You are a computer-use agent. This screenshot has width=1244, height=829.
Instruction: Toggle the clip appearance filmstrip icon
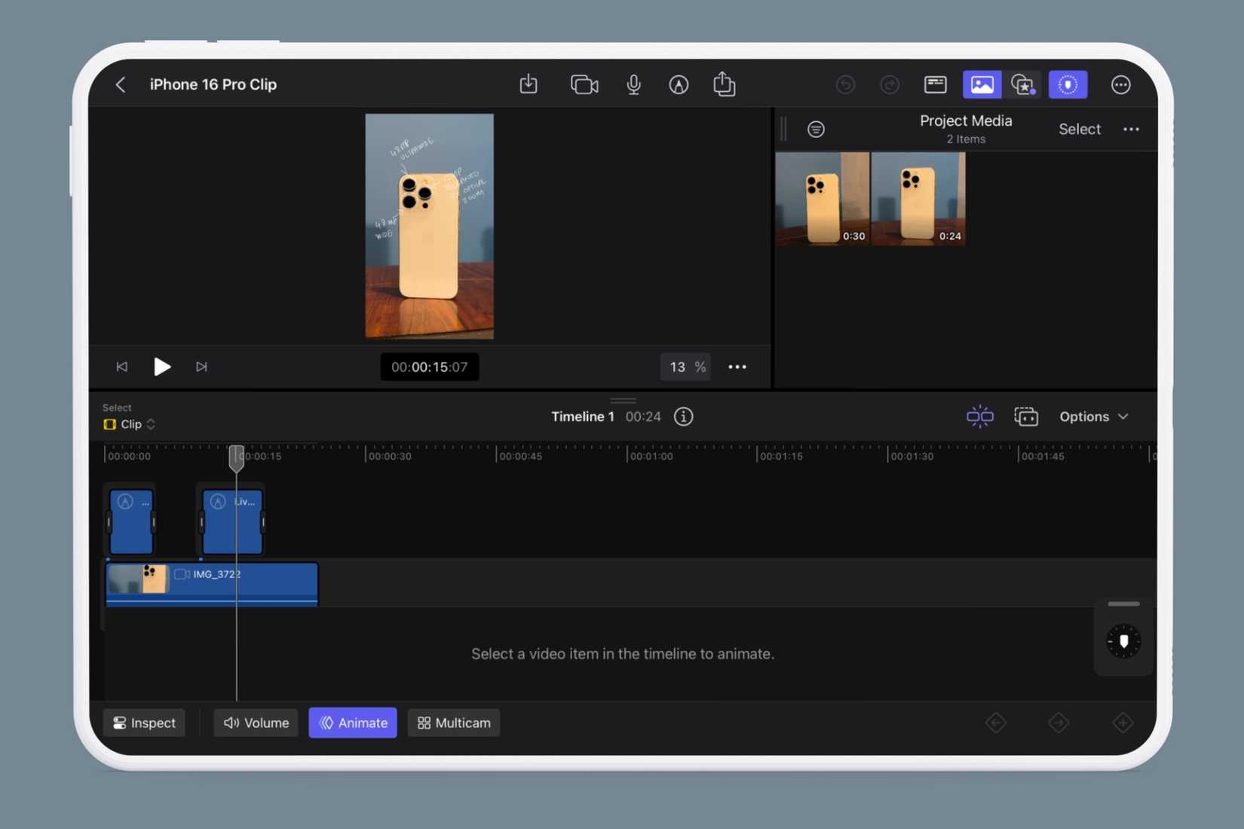(x=1027, y=416)
